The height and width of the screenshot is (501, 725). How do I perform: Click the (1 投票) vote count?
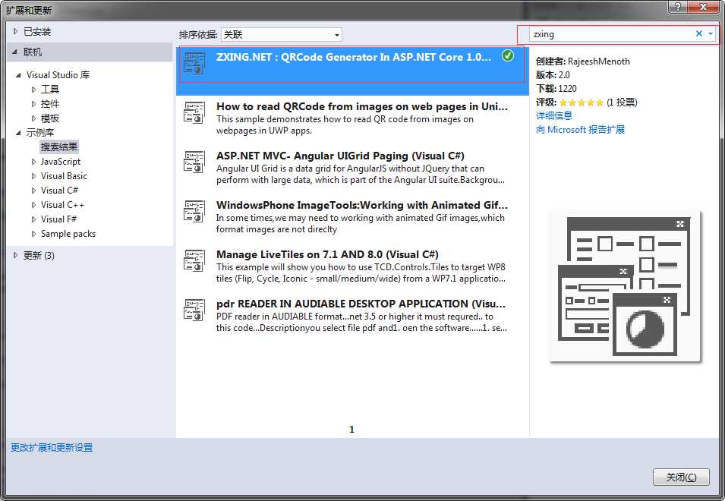[x=622, y=102]
